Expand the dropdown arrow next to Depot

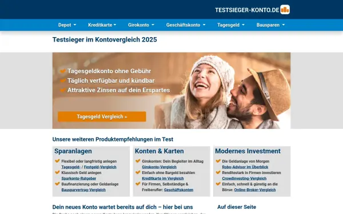click(x=75, y=25)
